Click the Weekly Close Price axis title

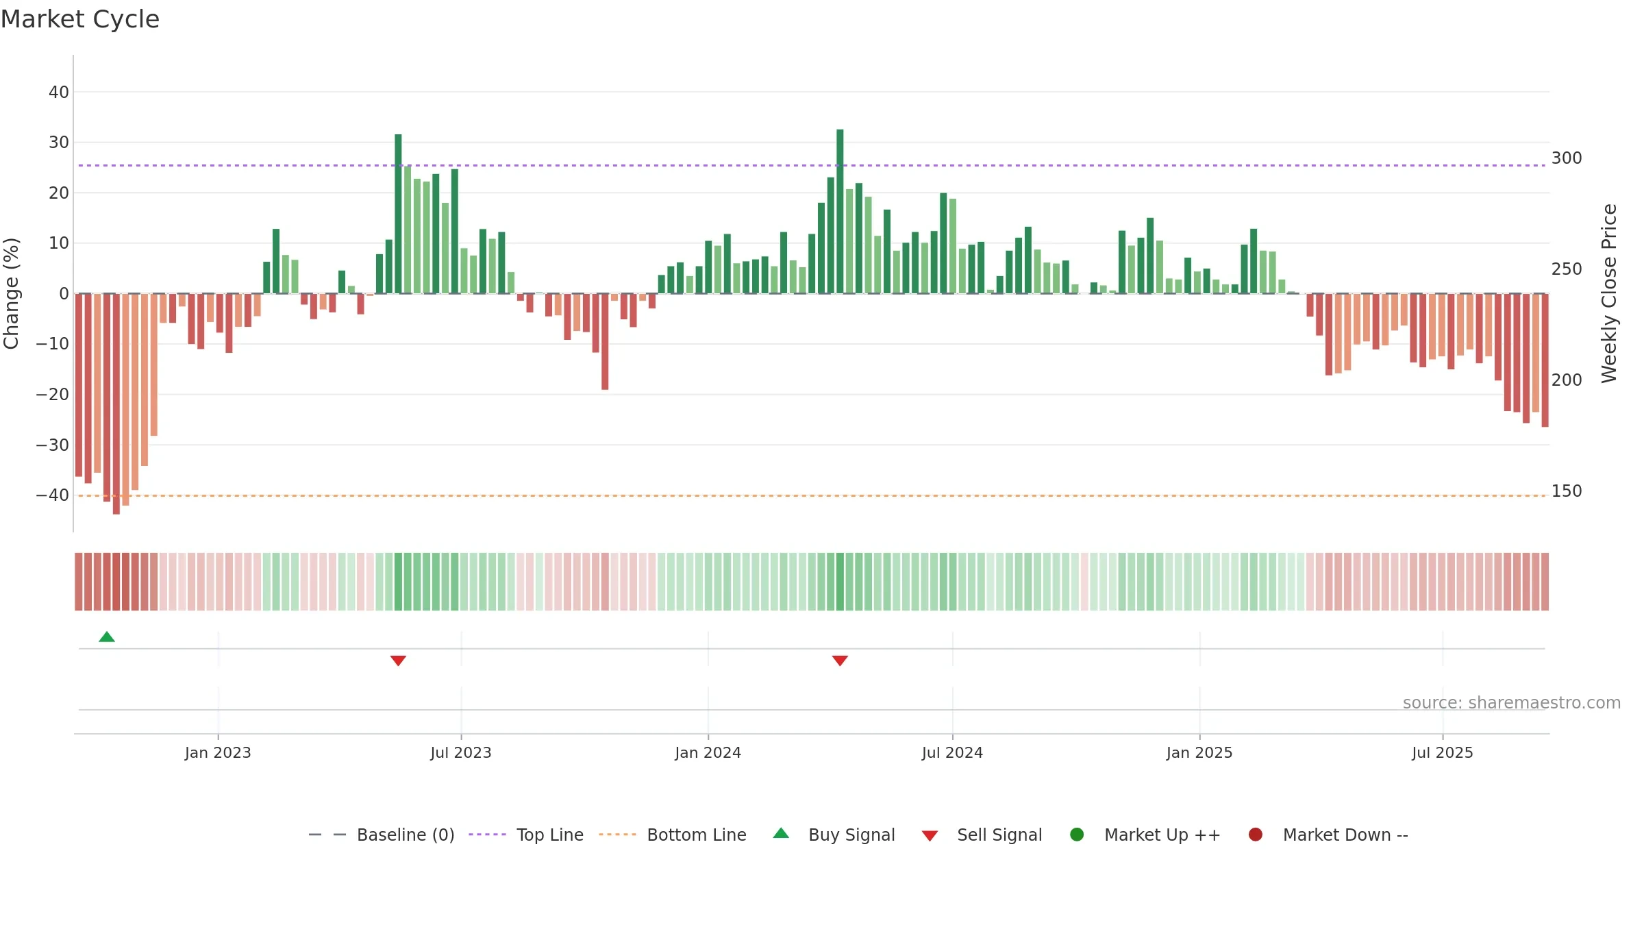1609,293
